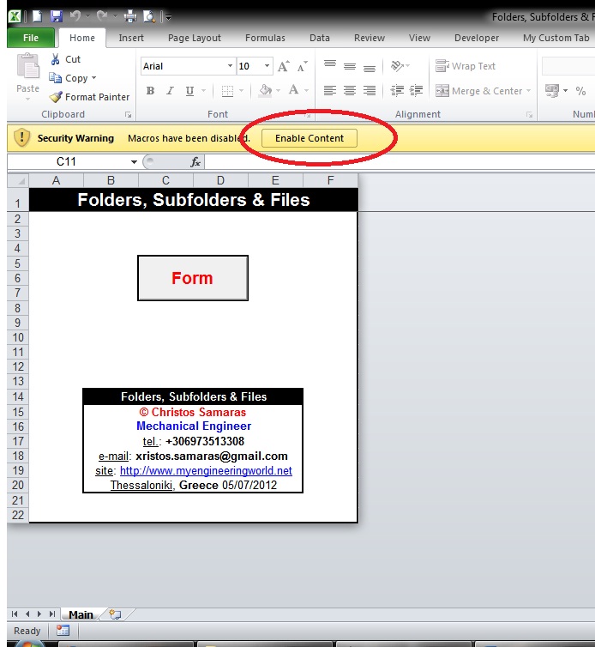The height and width of the screenshot is (647, 595).
Task: Toggle Bold formatting
Action: click(151, 91)
